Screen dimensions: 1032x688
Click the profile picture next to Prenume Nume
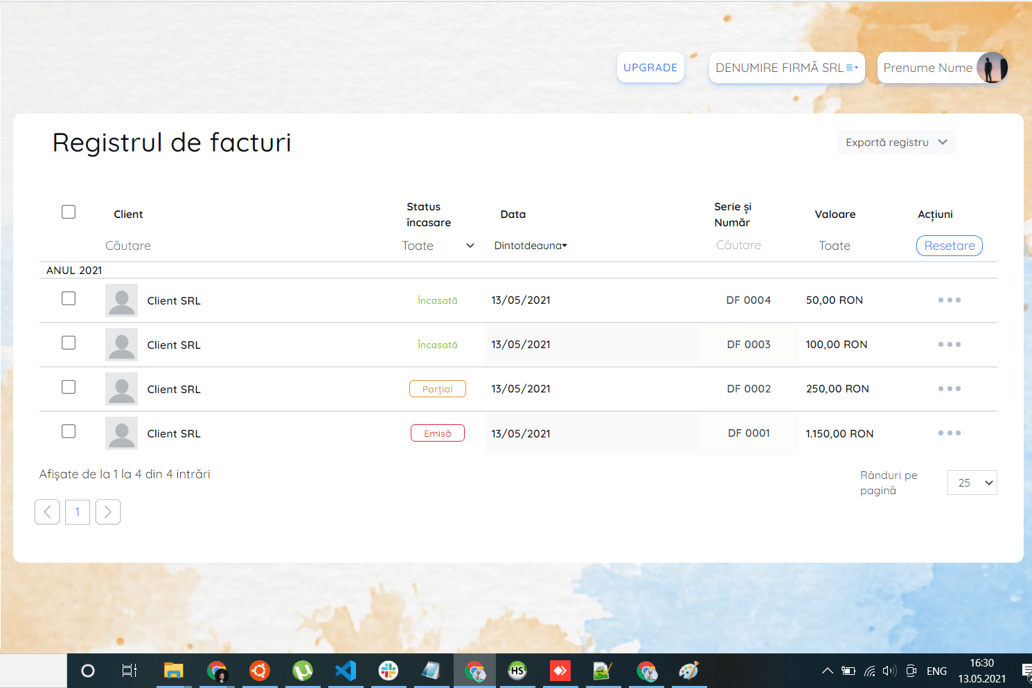992,67
